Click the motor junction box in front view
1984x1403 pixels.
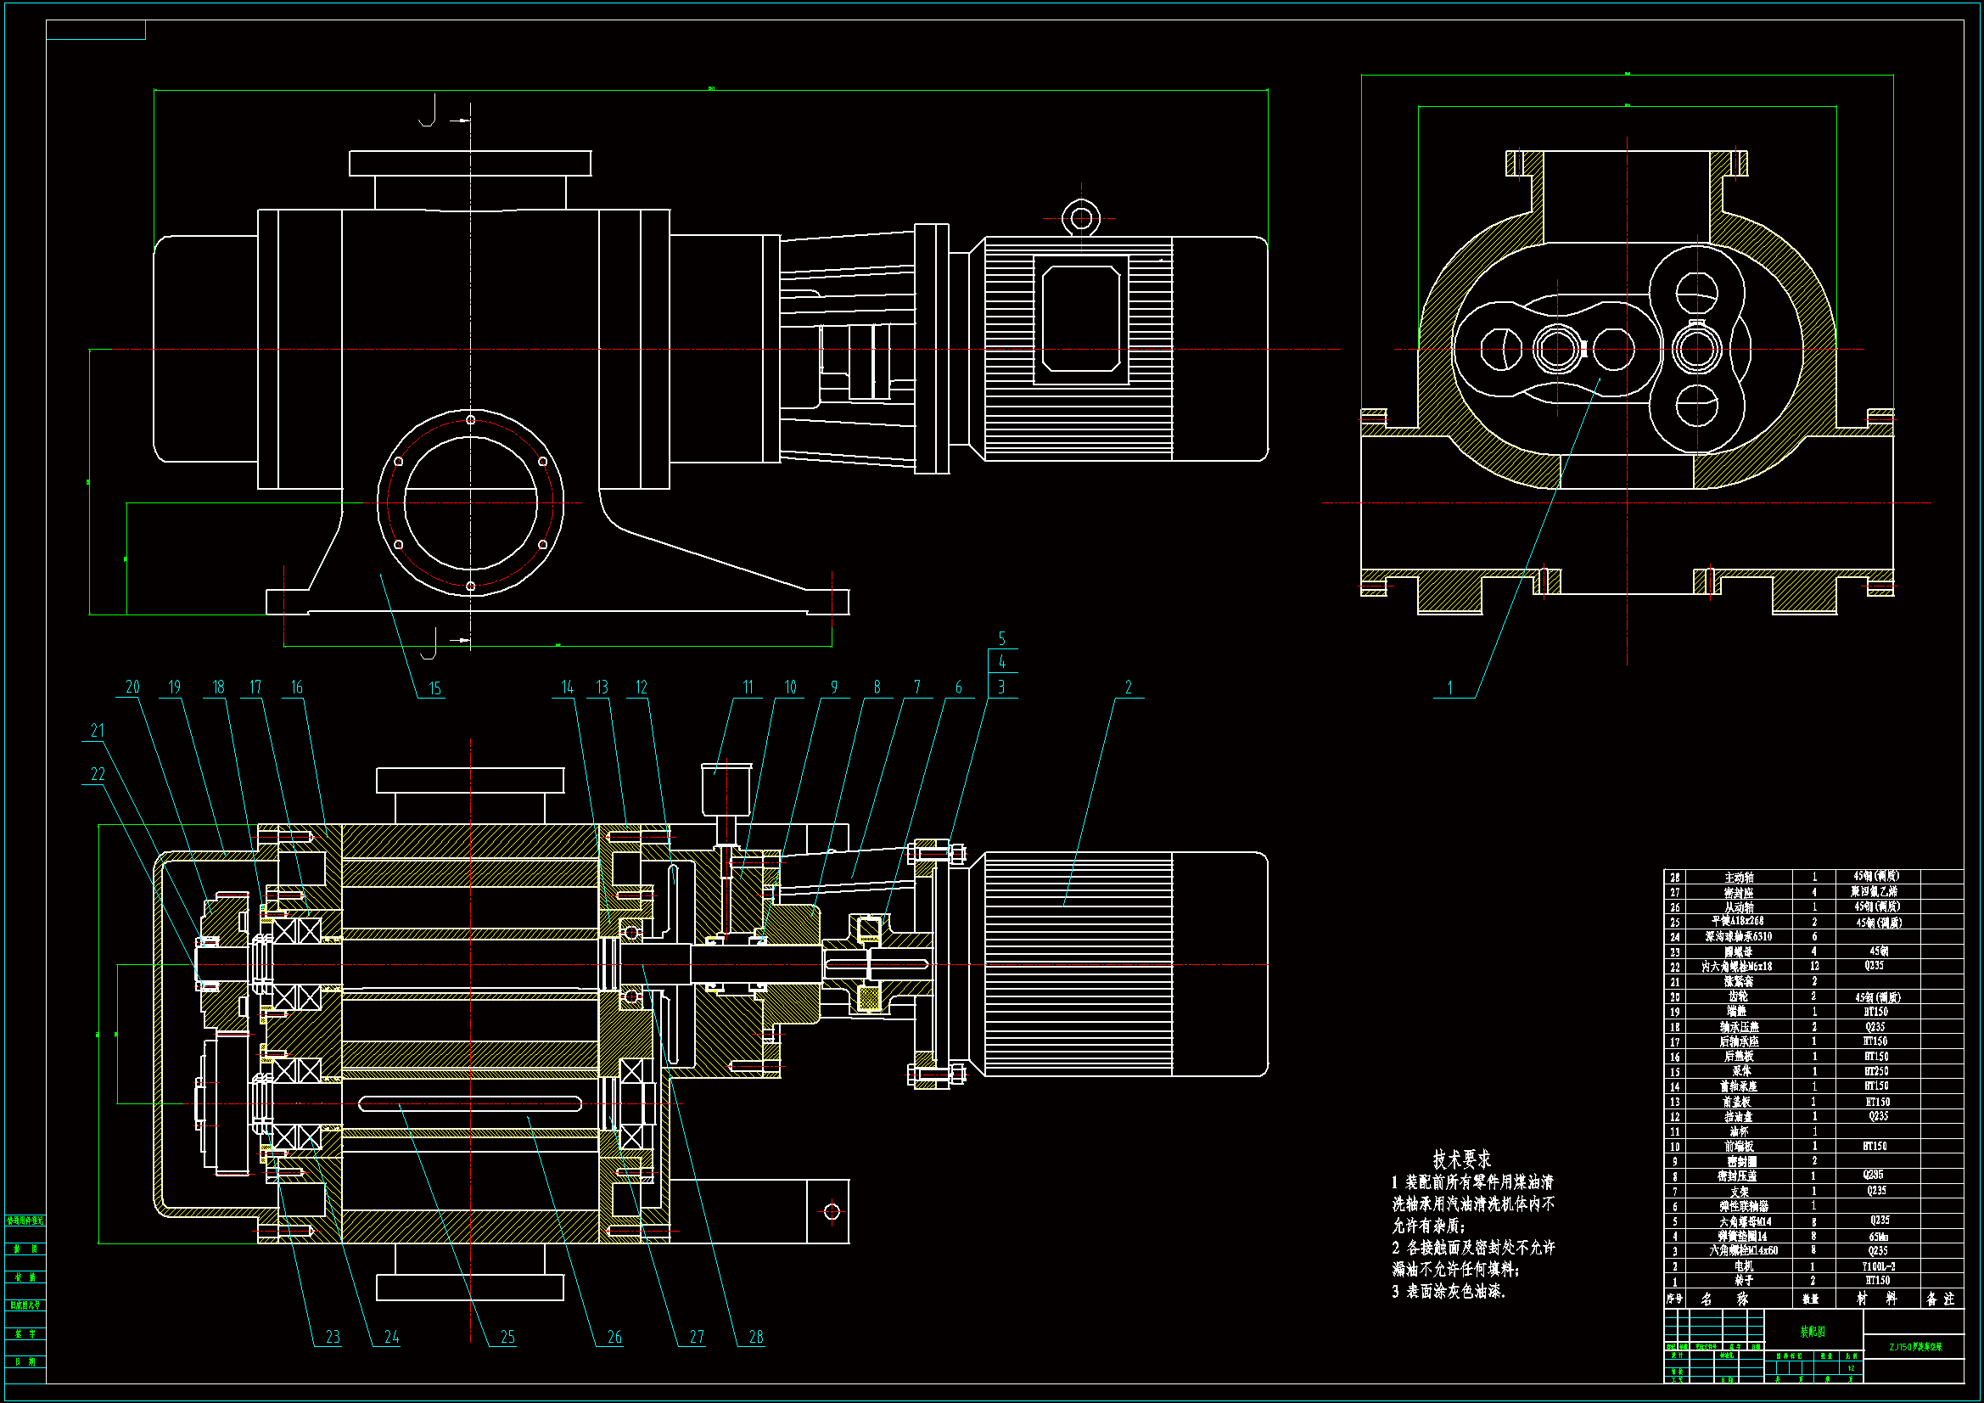tap(1081, 319)
